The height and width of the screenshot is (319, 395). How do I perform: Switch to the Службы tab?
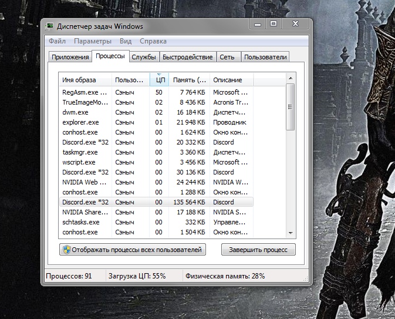pos(144,57)
